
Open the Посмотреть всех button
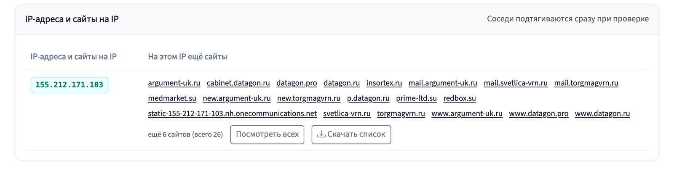[x=267, y=134]
